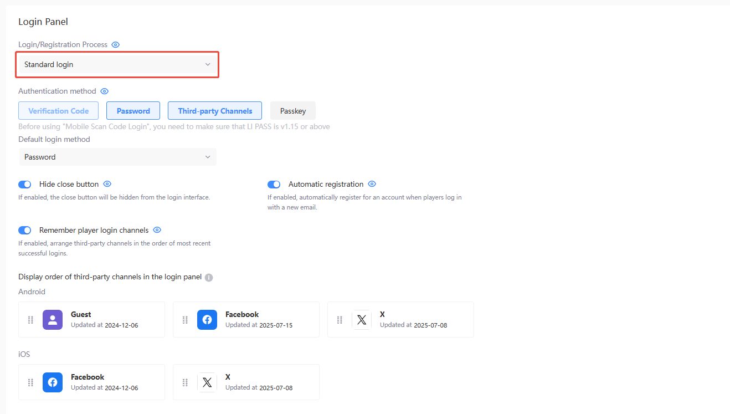Open the Login/Registration Process dropdown
This screenshot has width=730, height=414.
[117, 64]
